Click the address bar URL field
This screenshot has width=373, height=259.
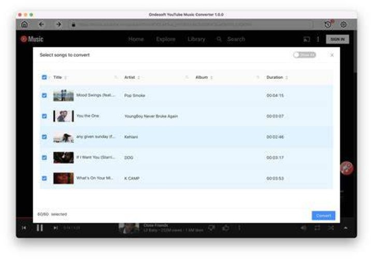192,24
